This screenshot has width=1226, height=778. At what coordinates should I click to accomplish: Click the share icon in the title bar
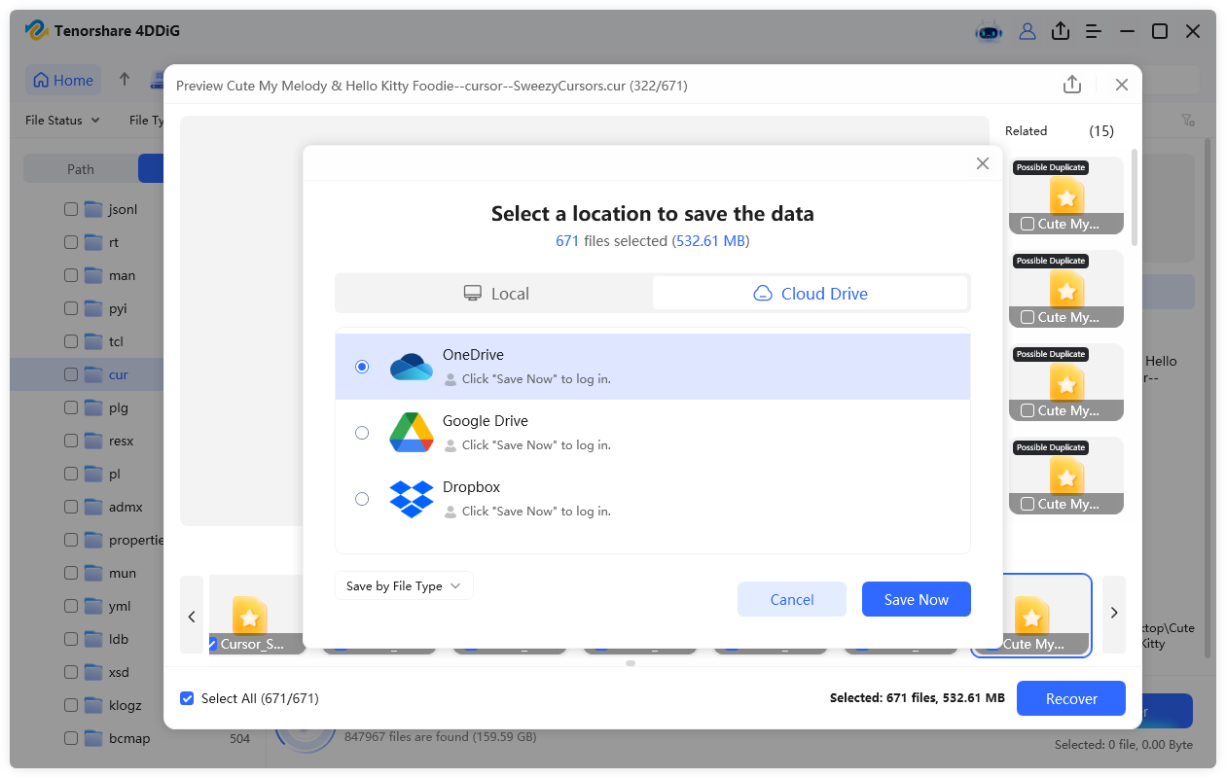point(1061,31)
